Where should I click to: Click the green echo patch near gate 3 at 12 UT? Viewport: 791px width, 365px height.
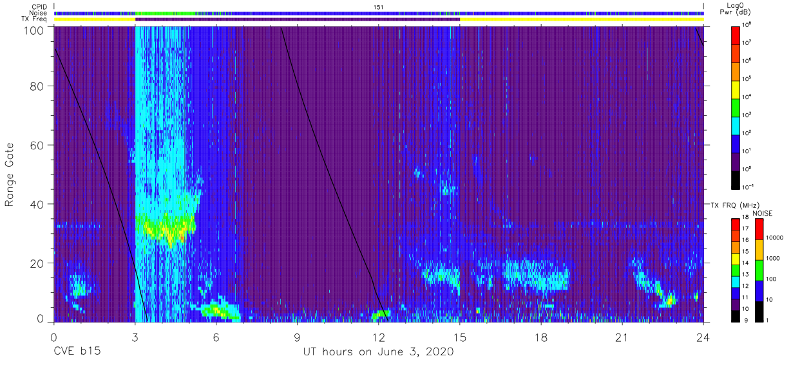click(x=381, y=315)
